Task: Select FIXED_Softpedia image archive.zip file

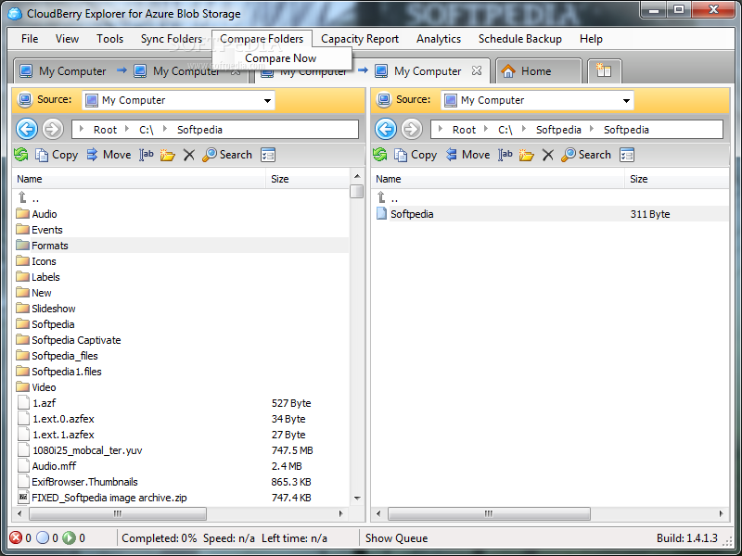Action: coord(182,498)
